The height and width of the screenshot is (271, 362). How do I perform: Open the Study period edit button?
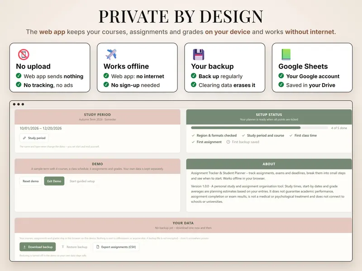coord(34,138)
